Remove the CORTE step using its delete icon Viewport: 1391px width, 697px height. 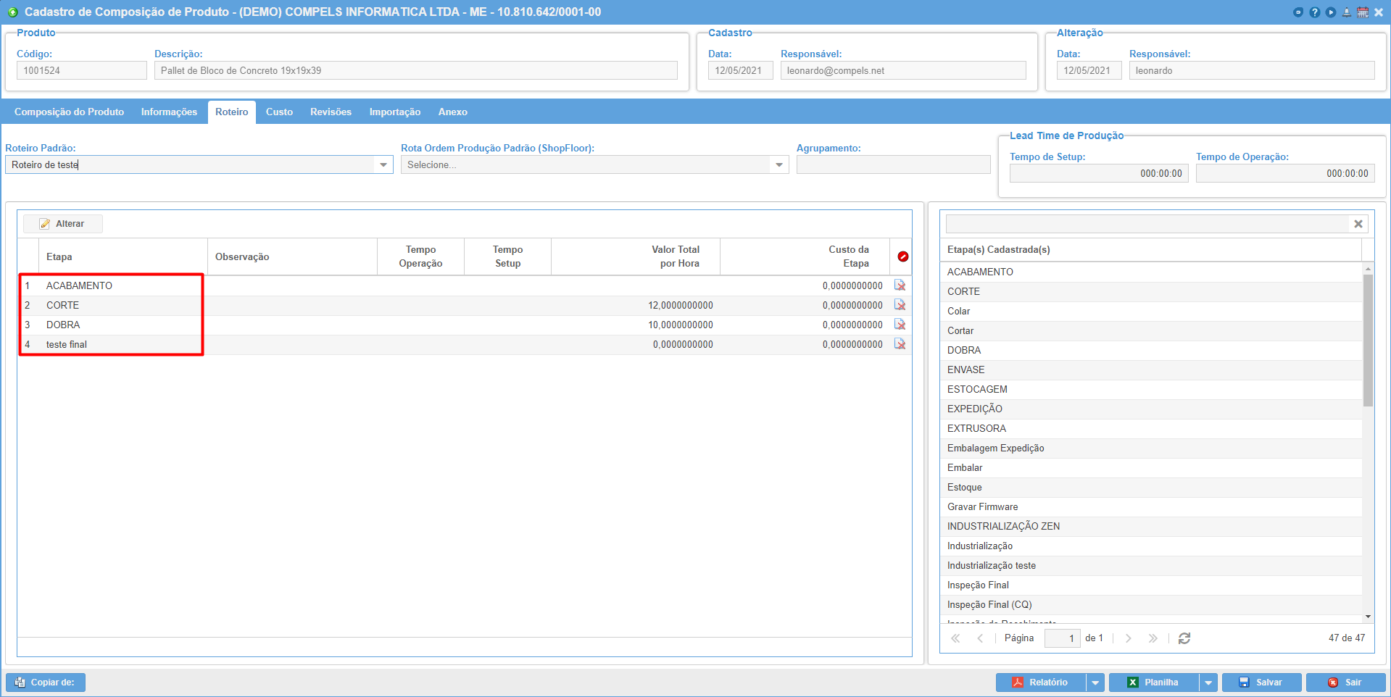(900, 305)
